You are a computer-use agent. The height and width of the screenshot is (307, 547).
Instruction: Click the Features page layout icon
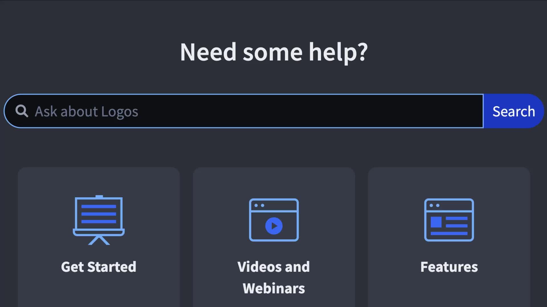[x=449, y=220]
